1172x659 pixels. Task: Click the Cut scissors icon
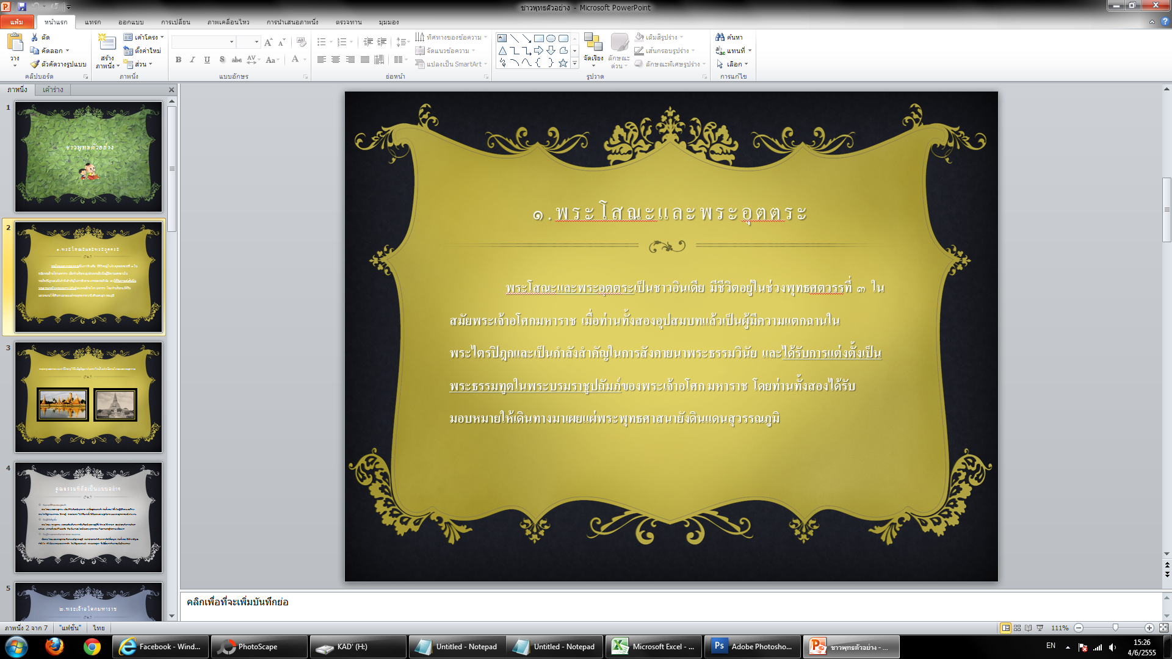point(35,37)
